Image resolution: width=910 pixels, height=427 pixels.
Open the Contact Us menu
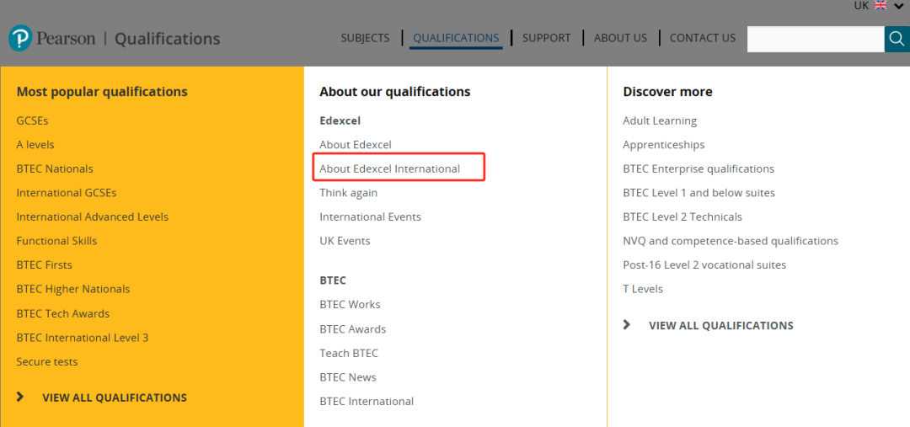(702, 38)
